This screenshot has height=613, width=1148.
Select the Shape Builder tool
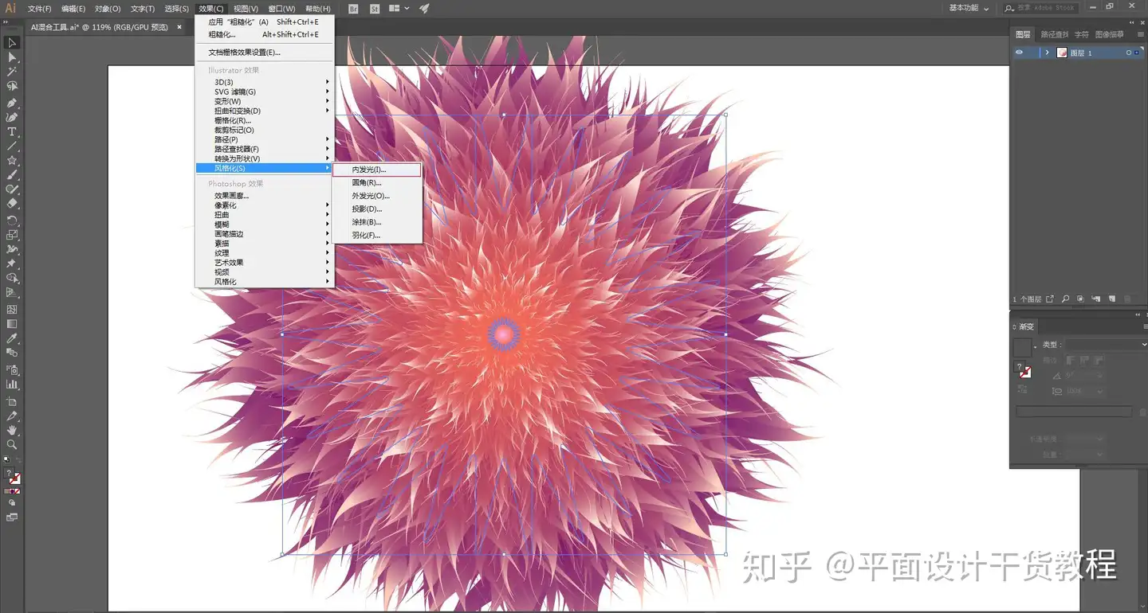coord(12,278)
